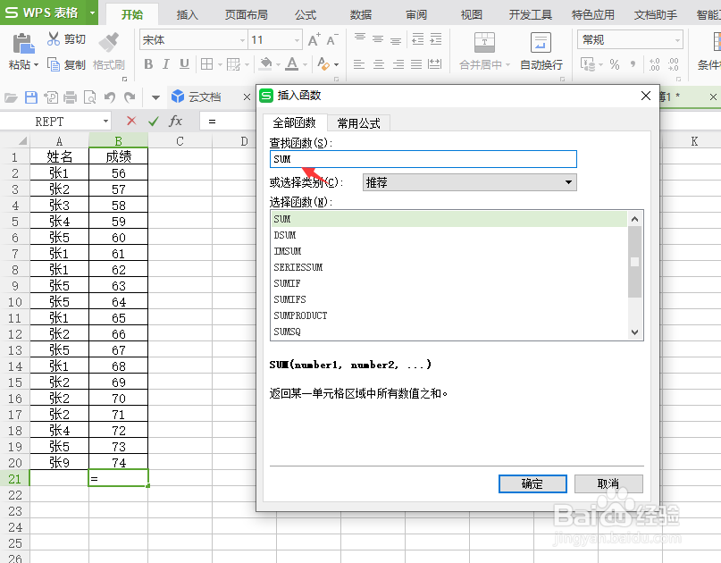Open the font color swatch dropdown
This screenshot has height=563, width=721.
tap(306, 64)
